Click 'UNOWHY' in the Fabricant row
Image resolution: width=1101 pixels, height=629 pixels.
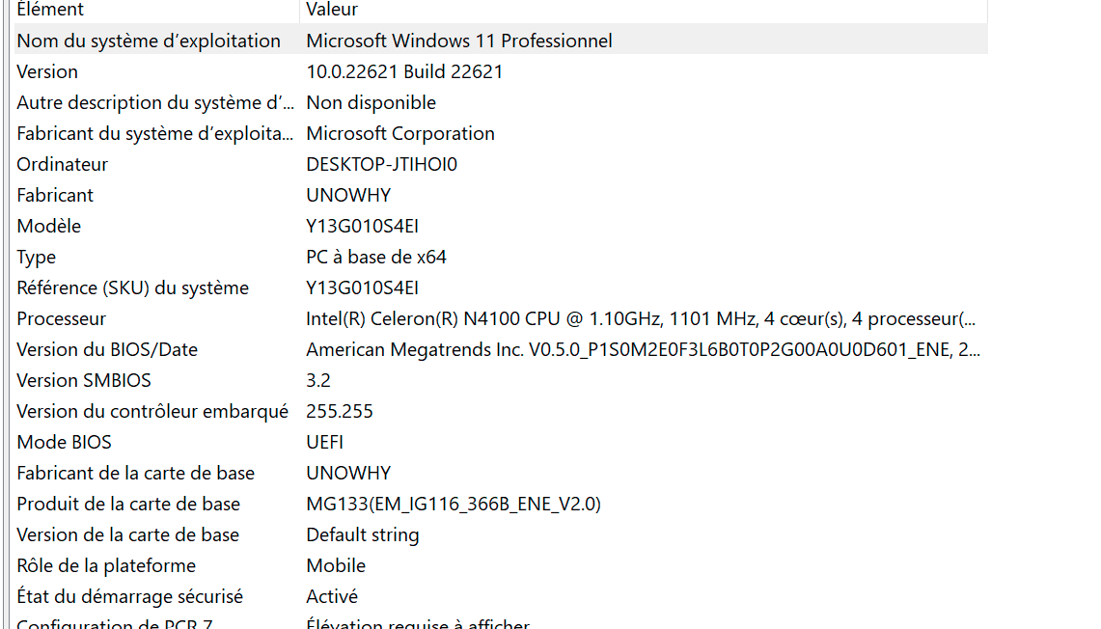tap(348, 195)
